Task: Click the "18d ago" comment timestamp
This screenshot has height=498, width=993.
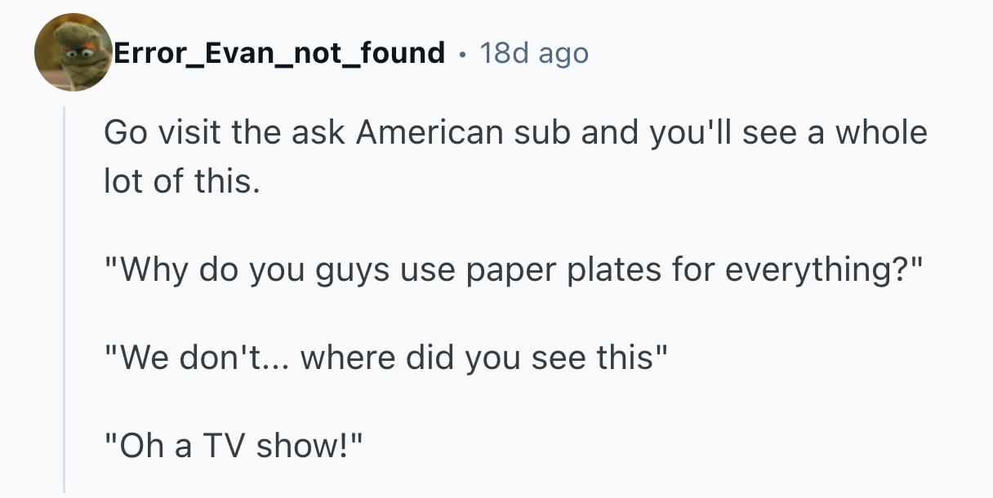Action: coord(534,54)
